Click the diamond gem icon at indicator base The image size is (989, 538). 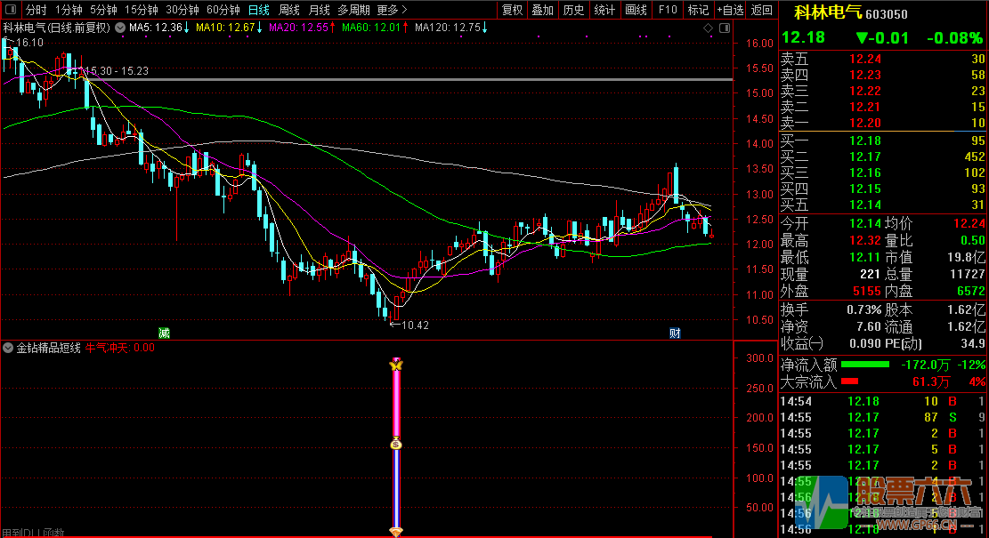(396, 533)
